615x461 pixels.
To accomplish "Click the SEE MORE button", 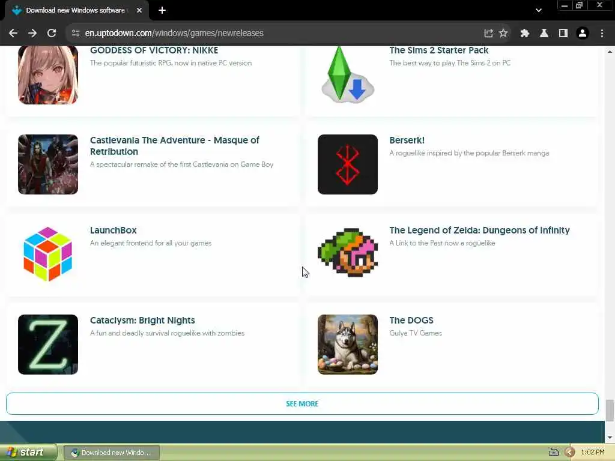I will (302, 403).
